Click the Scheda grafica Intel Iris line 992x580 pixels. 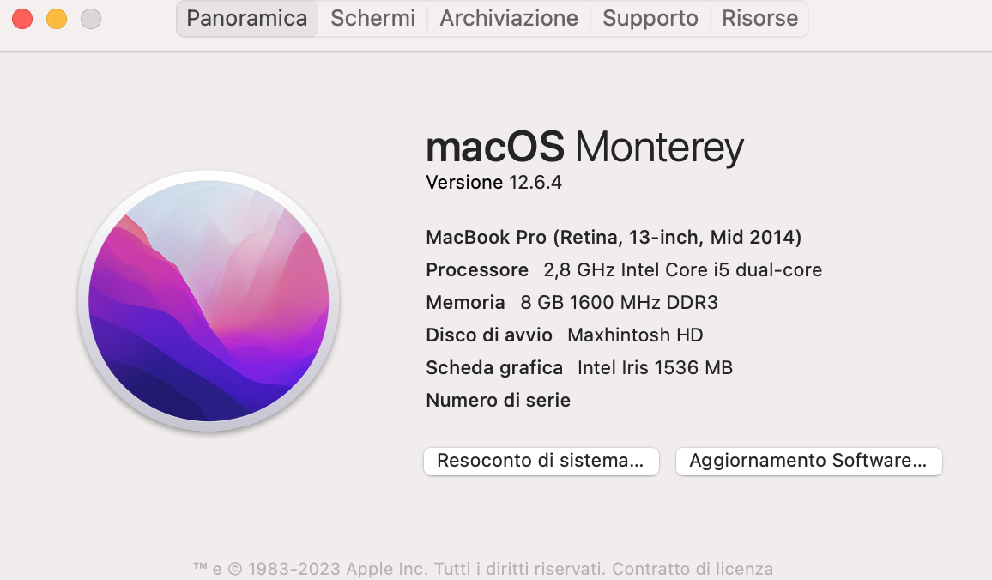pos(579,367)
